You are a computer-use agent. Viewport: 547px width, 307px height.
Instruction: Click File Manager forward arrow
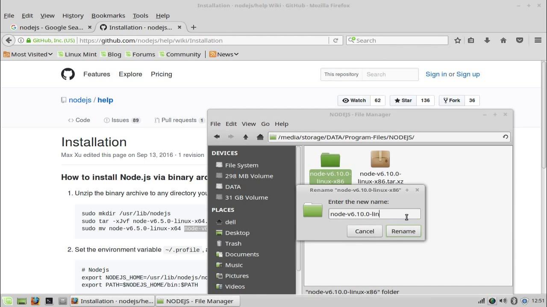click(231, 137)
